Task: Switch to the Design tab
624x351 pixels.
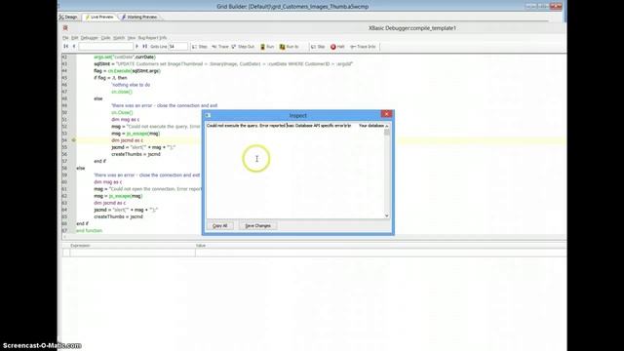Action: pyautogui.click(x=68, y=18)
